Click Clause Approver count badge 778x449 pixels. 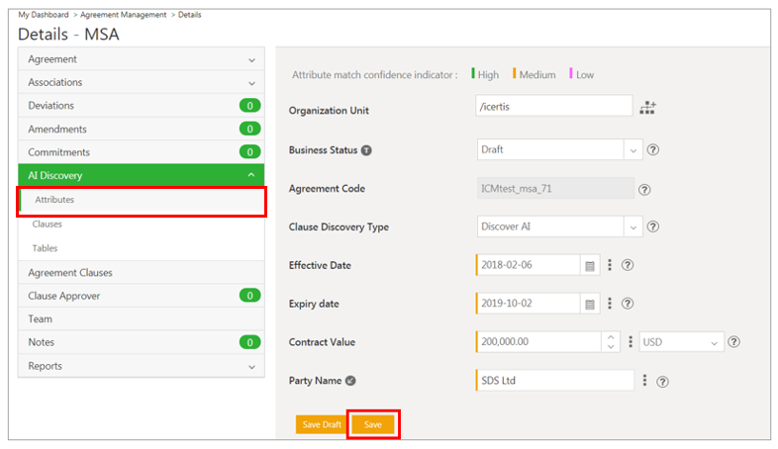(x=249, y=296)
